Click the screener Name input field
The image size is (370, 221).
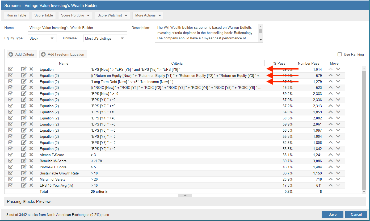point(77,28)
